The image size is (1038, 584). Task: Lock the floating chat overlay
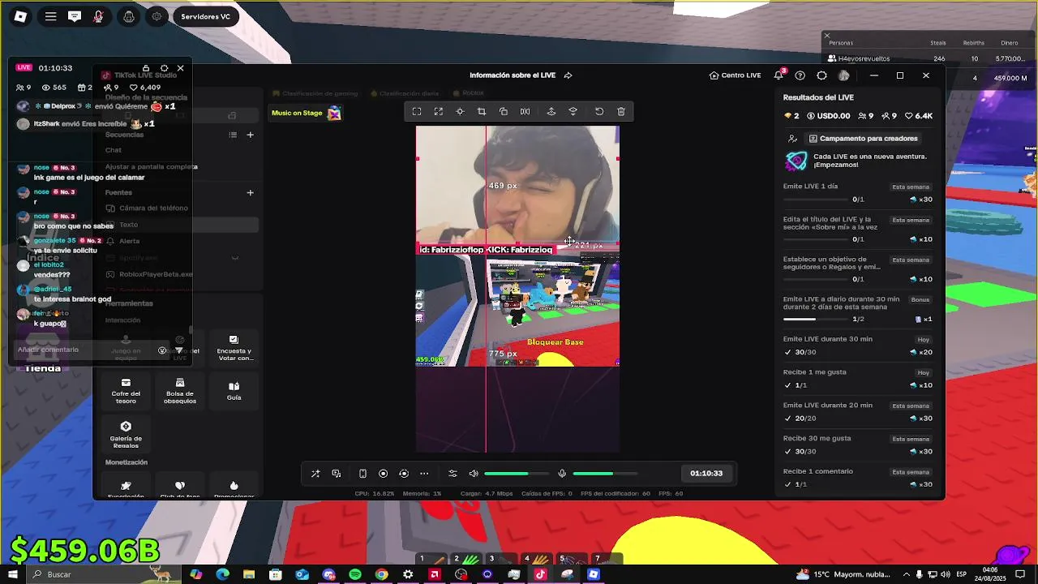[146, 68]
